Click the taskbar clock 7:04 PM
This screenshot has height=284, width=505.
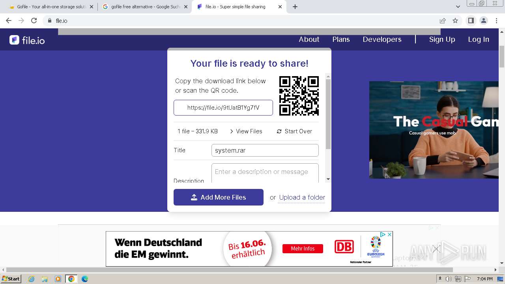click(485, 279)
